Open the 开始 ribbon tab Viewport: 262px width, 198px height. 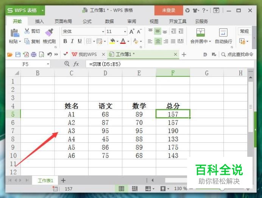[17, 22]
